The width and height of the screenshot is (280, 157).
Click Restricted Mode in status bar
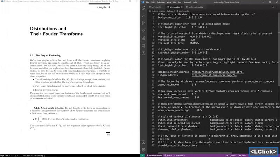pyautogui.click(x=154, y=155)
